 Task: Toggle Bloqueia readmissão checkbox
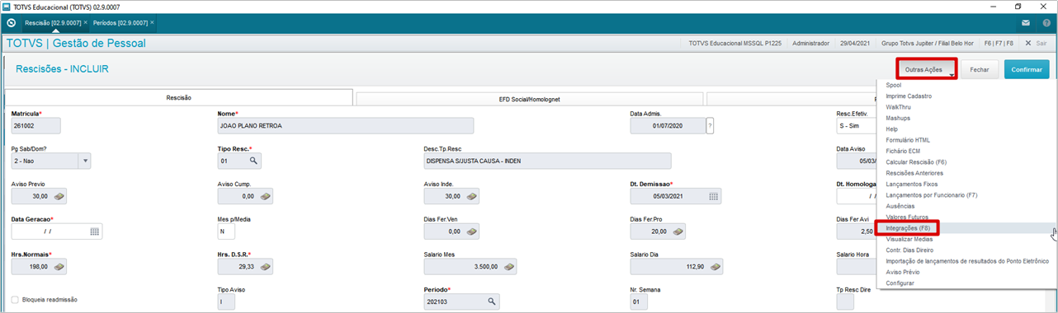(16, 300)
